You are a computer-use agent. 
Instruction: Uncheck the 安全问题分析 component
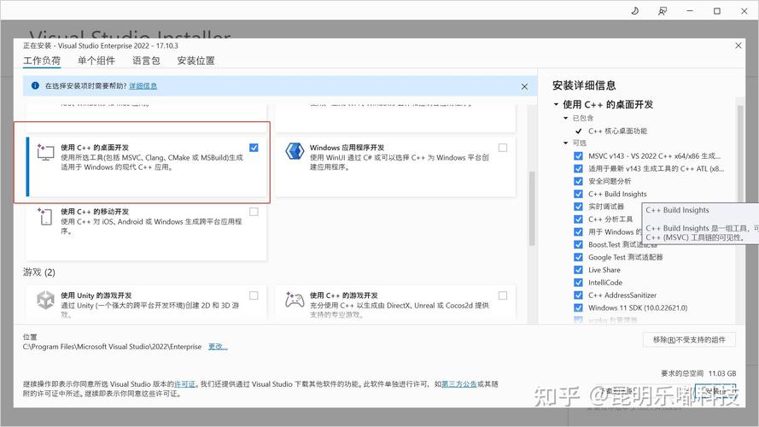[x=578, y=181]
